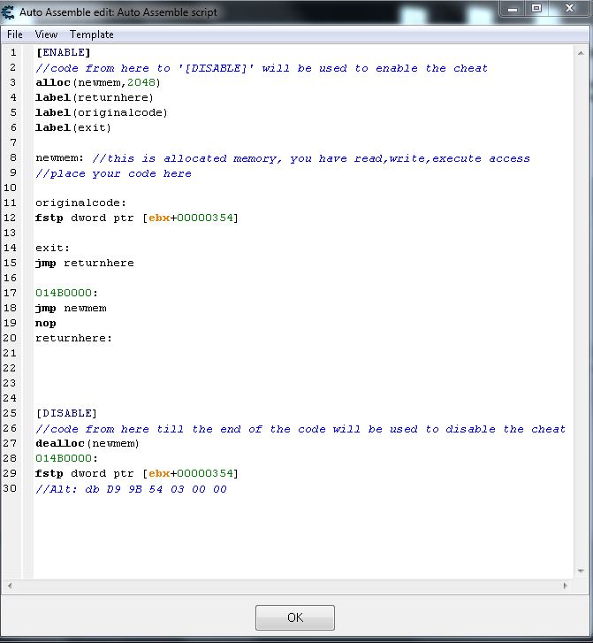Click the horizontal scrollbar left arrow
The image size is (593, 643).
[11, 586]
